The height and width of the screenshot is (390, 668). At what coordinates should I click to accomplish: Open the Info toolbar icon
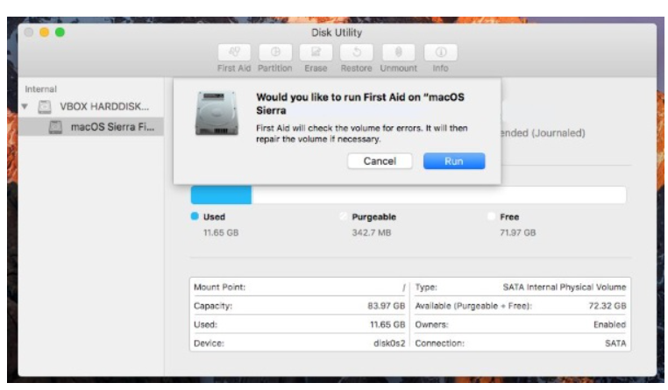point(440,53)
